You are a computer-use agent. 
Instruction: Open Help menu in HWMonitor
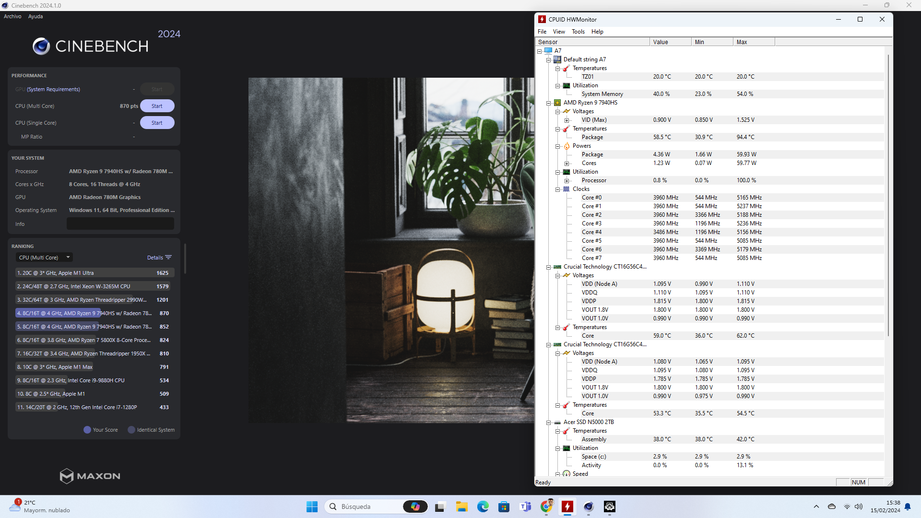point(597,32)
